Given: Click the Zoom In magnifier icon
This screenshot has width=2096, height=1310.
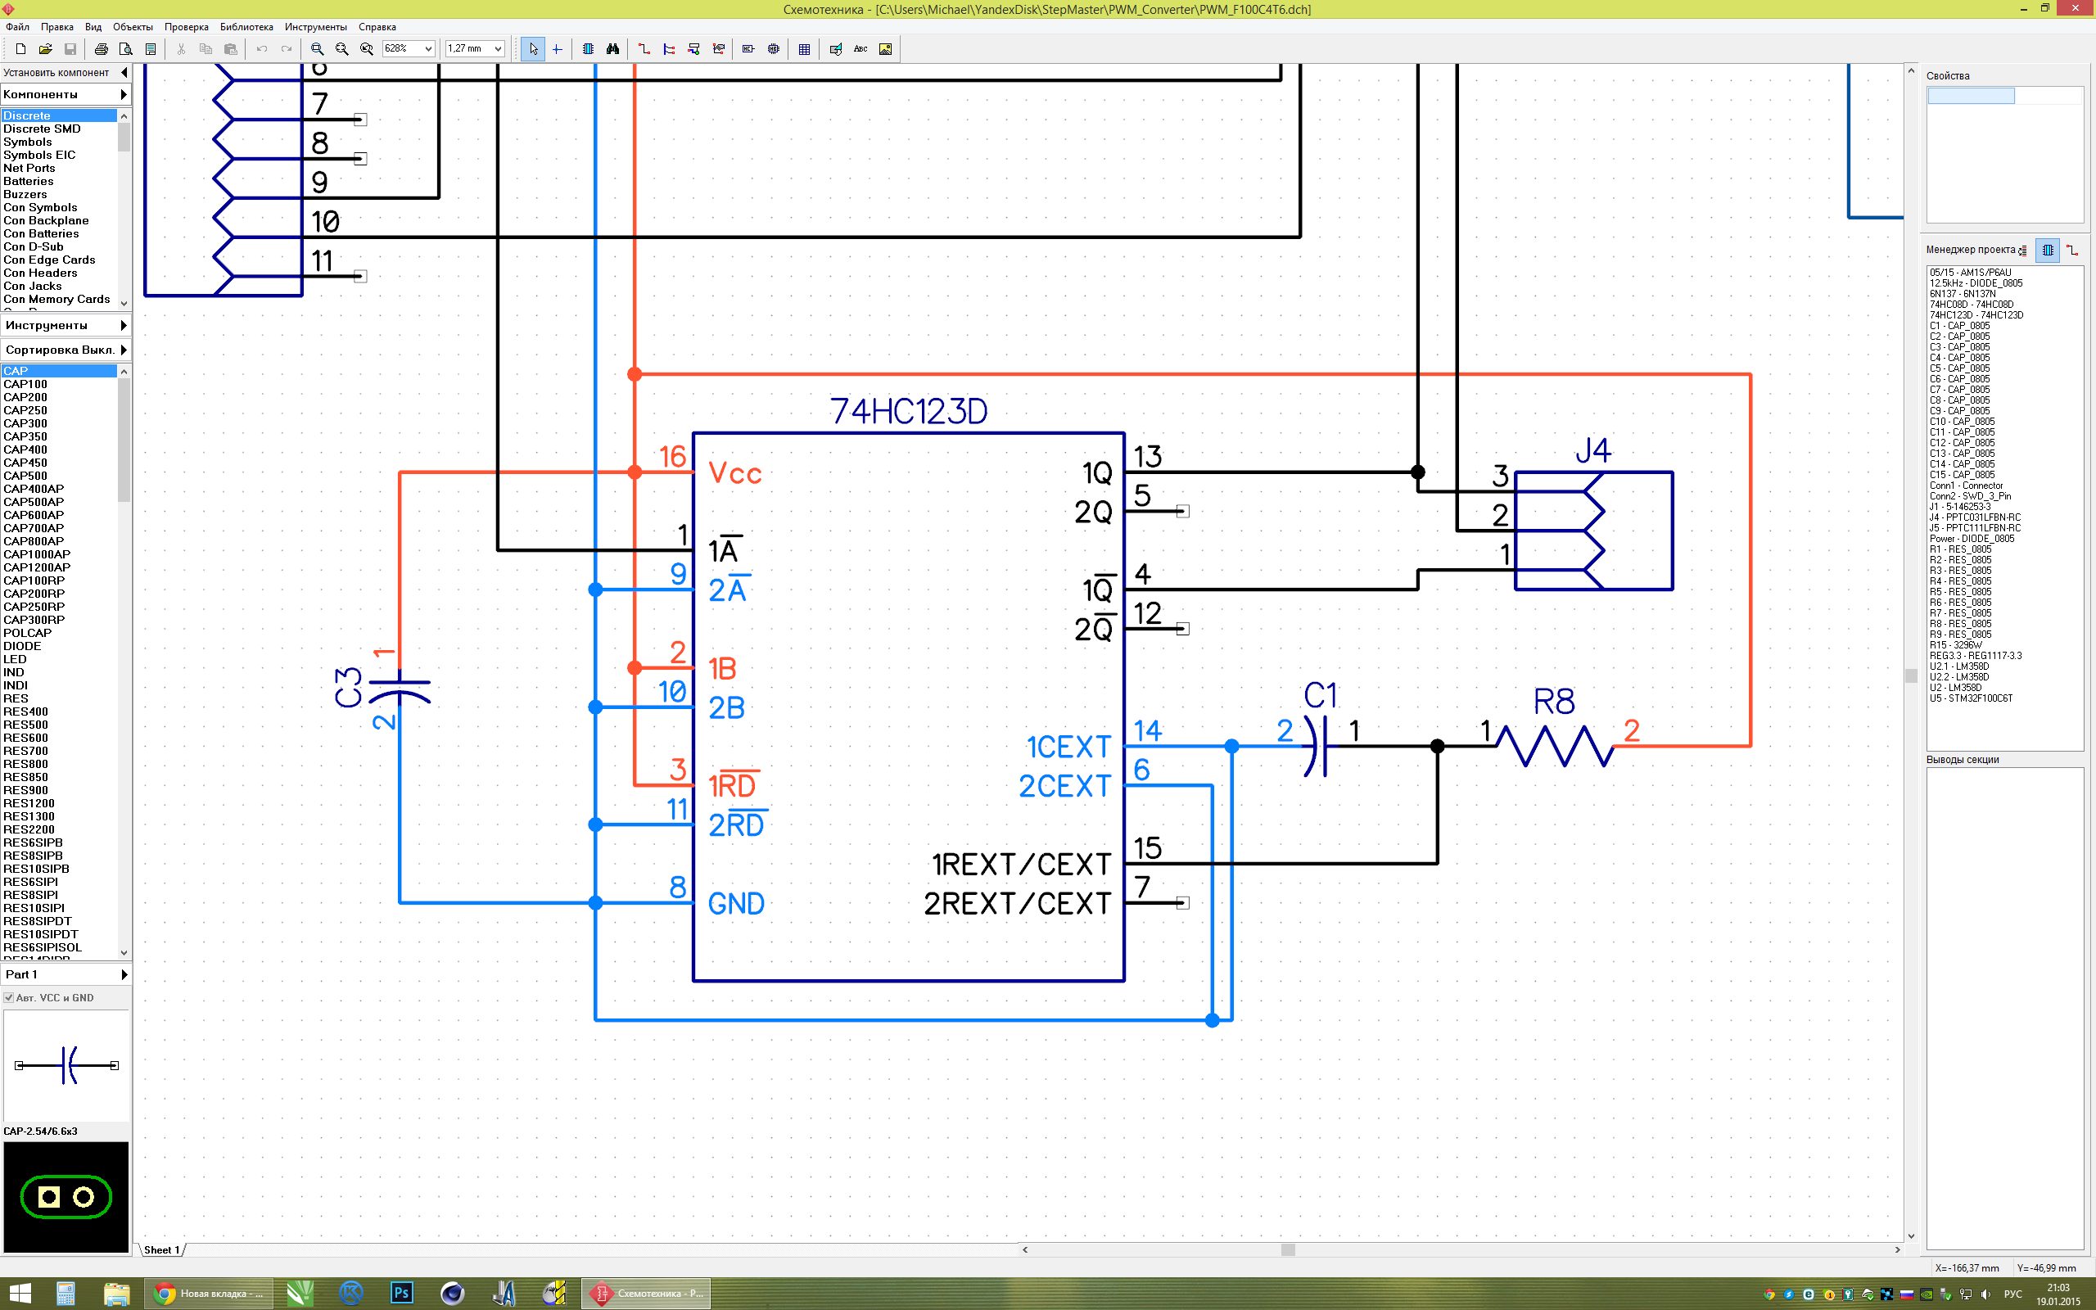Looking at the screenshot, I should [317, 49].
